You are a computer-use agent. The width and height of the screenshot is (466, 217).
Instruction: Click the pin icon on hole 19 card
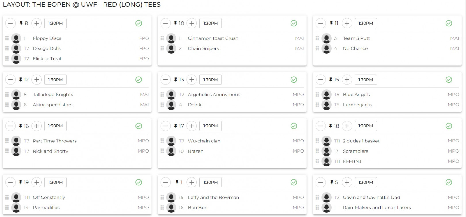coord(20,182)
